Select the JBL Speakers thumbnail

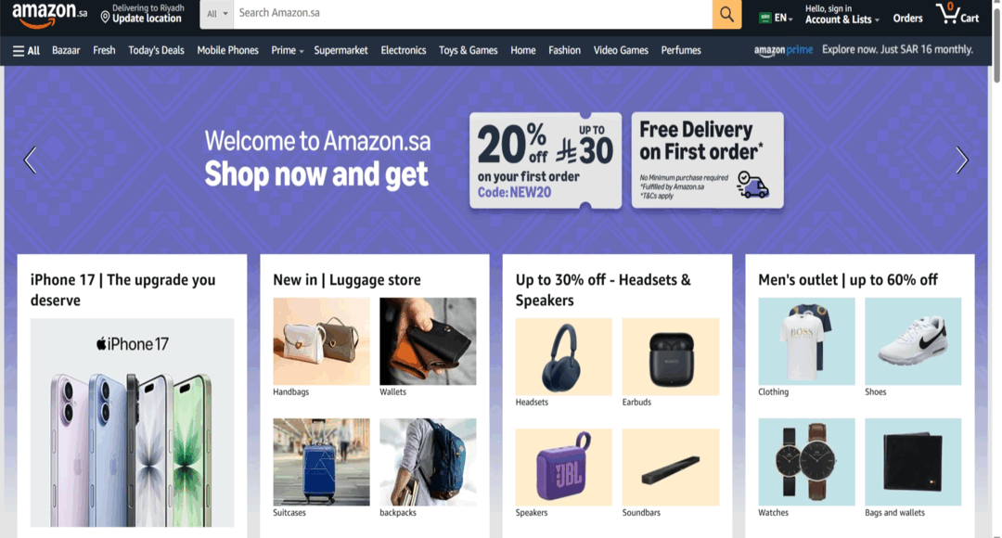tap(564, 468)
